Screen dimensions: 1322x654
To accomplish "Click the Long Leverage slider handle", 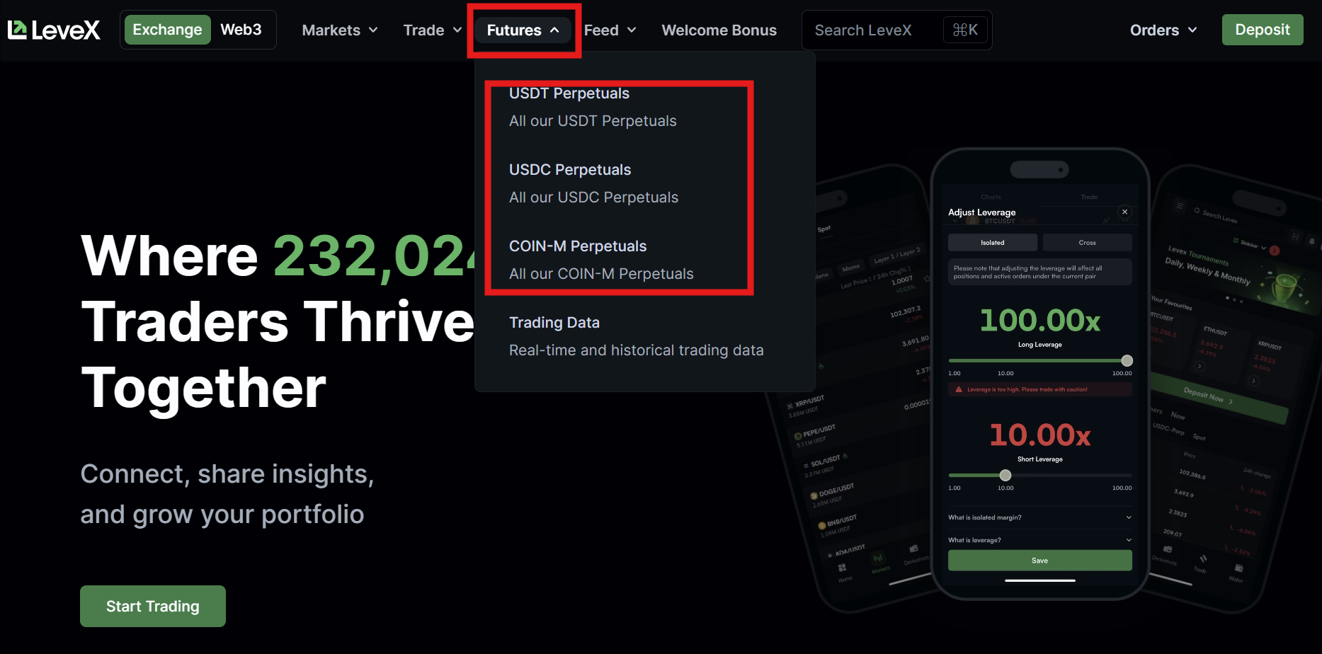I will [x=1127, y=360].
